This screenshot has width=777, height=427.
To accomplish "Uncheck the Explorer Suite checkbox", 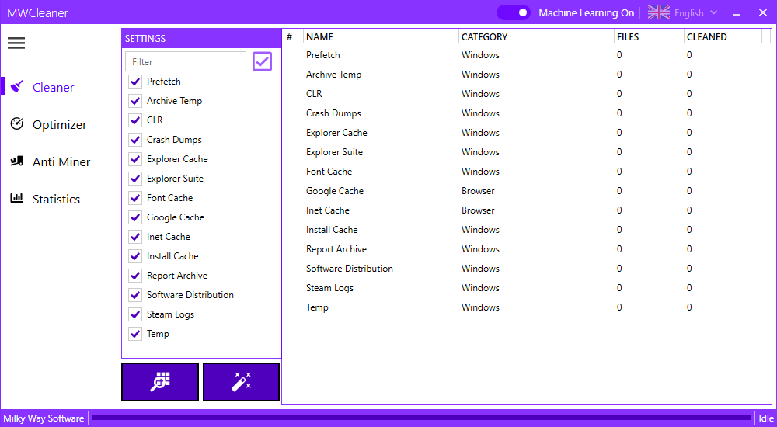I will (135, 179).
